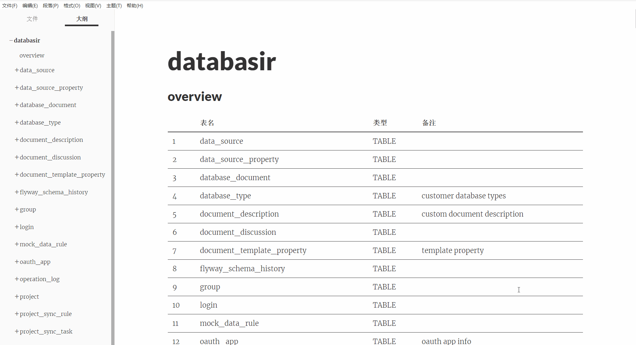Open the 视图(V) menu
This screenshot has height=345, width=636.
(x=93, y=5)
